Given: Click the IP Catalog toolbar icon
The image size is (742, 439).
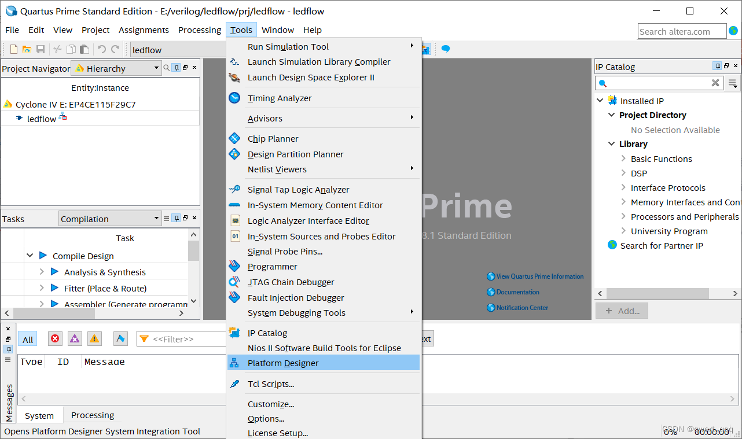Looking at the screenshot, I should [426, 50].
